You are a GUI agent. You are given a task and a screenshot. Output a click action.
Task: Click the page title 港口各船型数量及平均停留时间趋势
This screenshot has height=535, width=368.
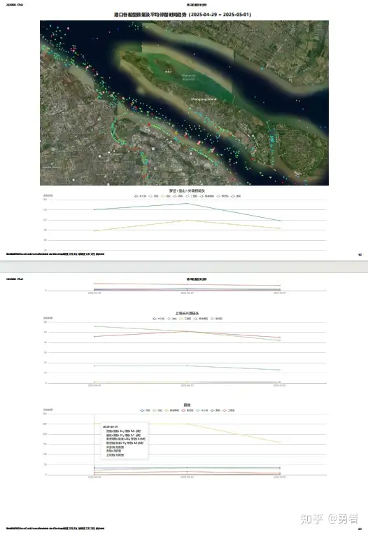click(183, 14)
